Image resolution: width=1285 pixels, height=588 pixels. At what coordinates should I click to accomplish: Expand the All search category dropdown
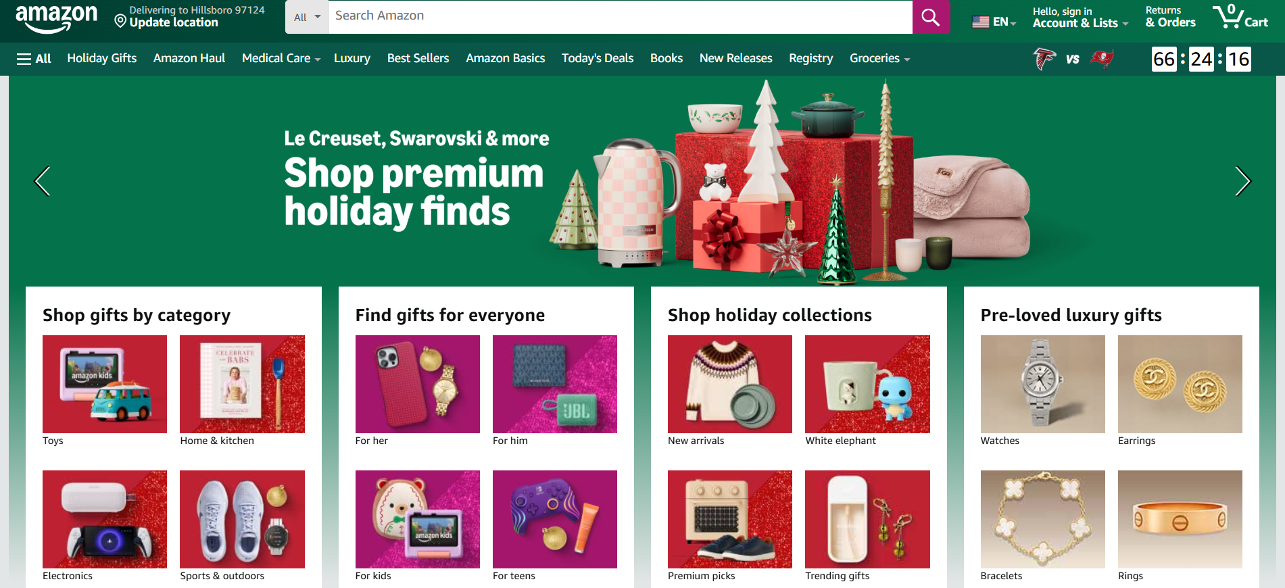click(x=307, y=17)
